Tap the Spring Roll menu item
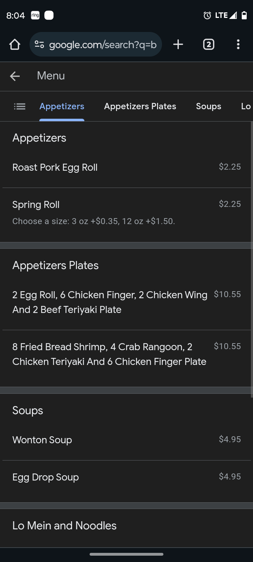This screenshot has width=253, height=562. click(x=36, y=205)
